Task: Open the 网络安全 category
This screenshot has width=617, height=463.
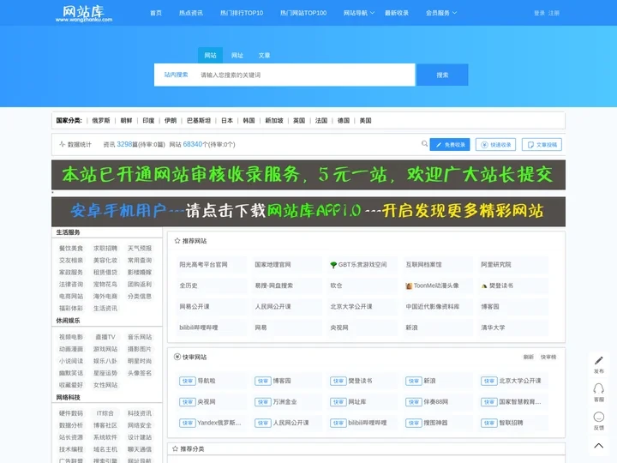Action: pos(140,425)
